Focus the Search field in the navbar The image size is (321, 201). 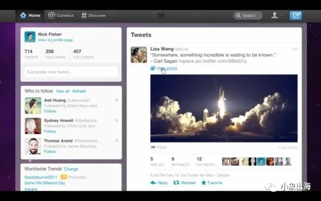(248, 15)
